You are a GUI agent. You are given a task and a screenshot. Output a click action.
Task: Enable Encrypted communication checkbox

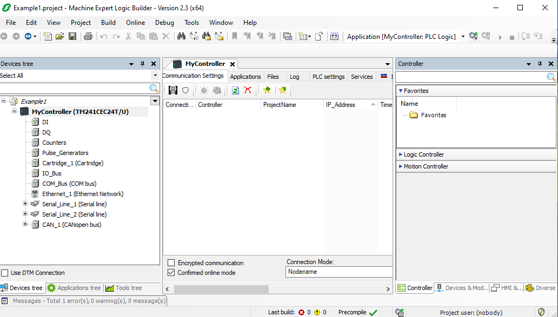(x=171, y=263)
